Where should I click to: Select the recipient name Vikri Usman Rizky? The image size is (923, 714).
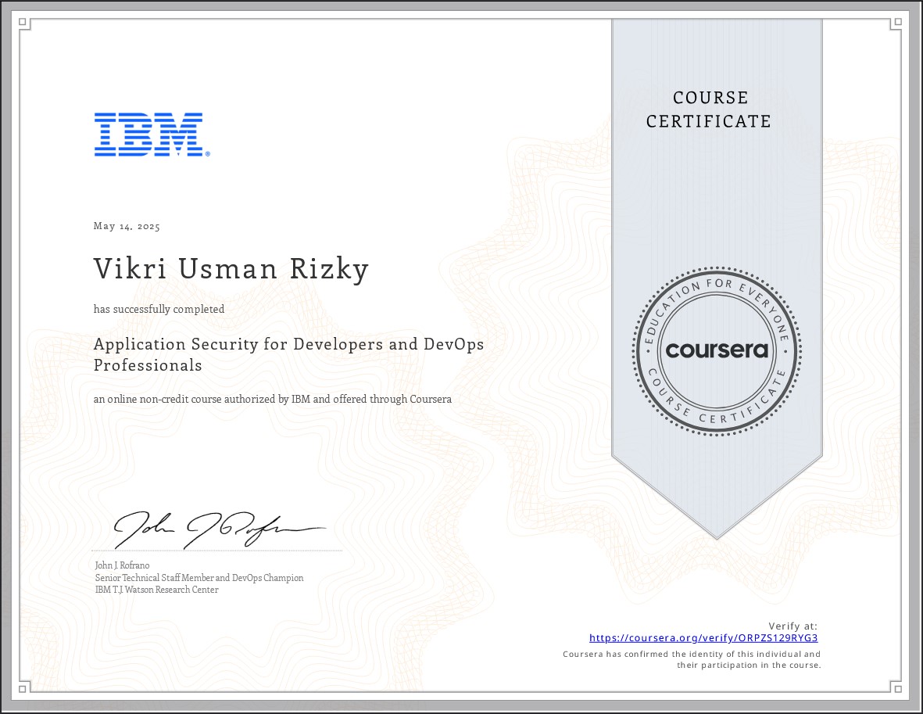[x=231, y=269]
